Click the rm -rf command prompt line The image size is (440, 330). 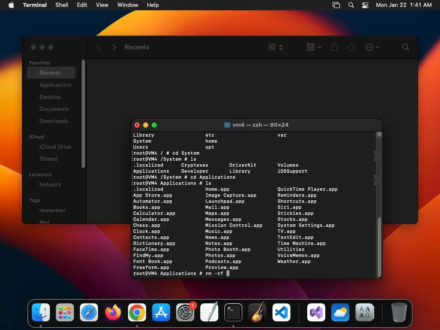[x=181, y=273]
